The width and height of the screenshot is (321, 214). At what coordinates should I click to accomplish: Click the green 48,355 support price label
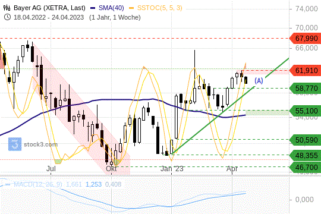[306, 155]
